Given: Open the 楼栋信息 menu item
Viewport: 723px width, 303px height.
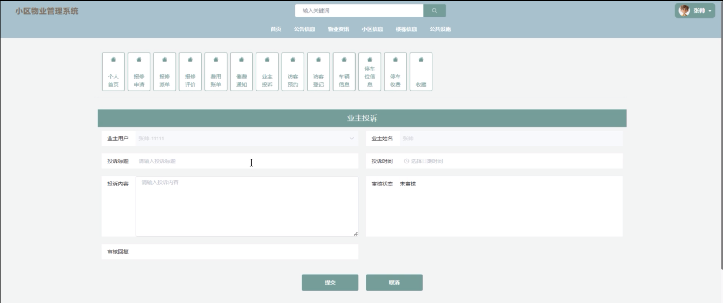Looking at the screenshot, I should click(x=406, y=29).
